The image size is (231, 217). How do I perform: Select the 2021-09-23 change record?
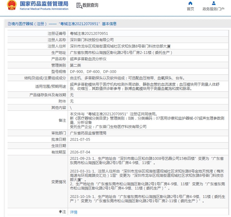pos(147,161)
